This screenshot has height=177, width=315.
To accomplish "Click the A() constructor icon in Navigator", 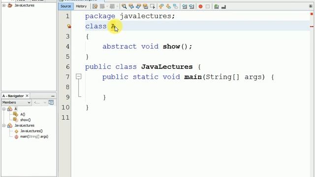I will tap(15, 114).
